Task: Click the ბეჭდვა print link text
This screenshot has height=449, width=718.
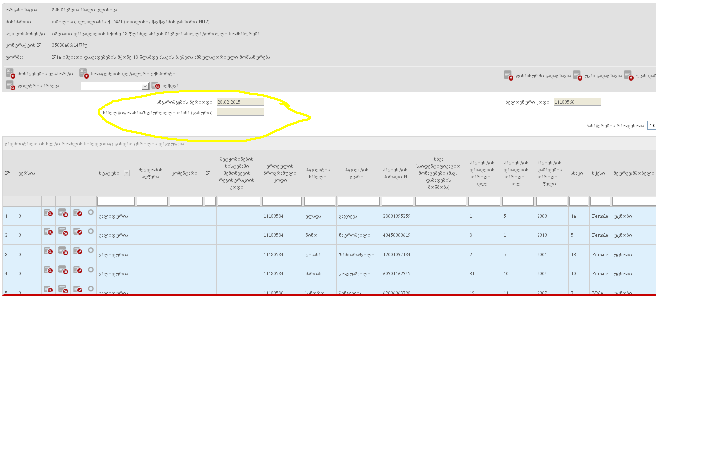Action: pos(170,86)
